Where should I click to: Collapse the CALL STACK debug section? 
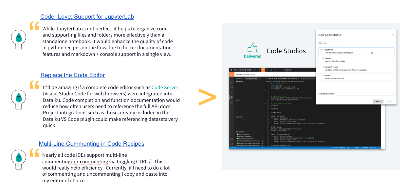[x=239, y=117]
